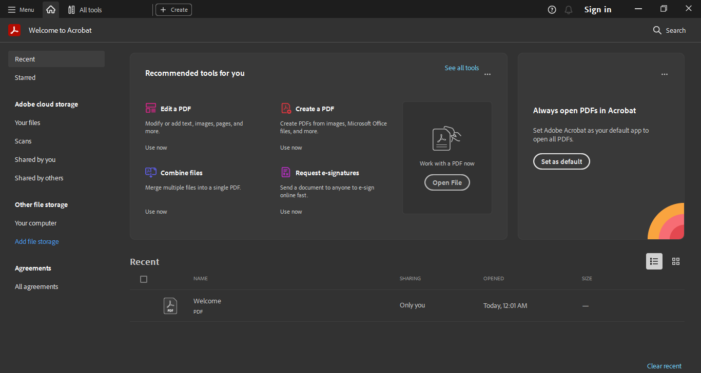Open the hamburger Menu

21,10
